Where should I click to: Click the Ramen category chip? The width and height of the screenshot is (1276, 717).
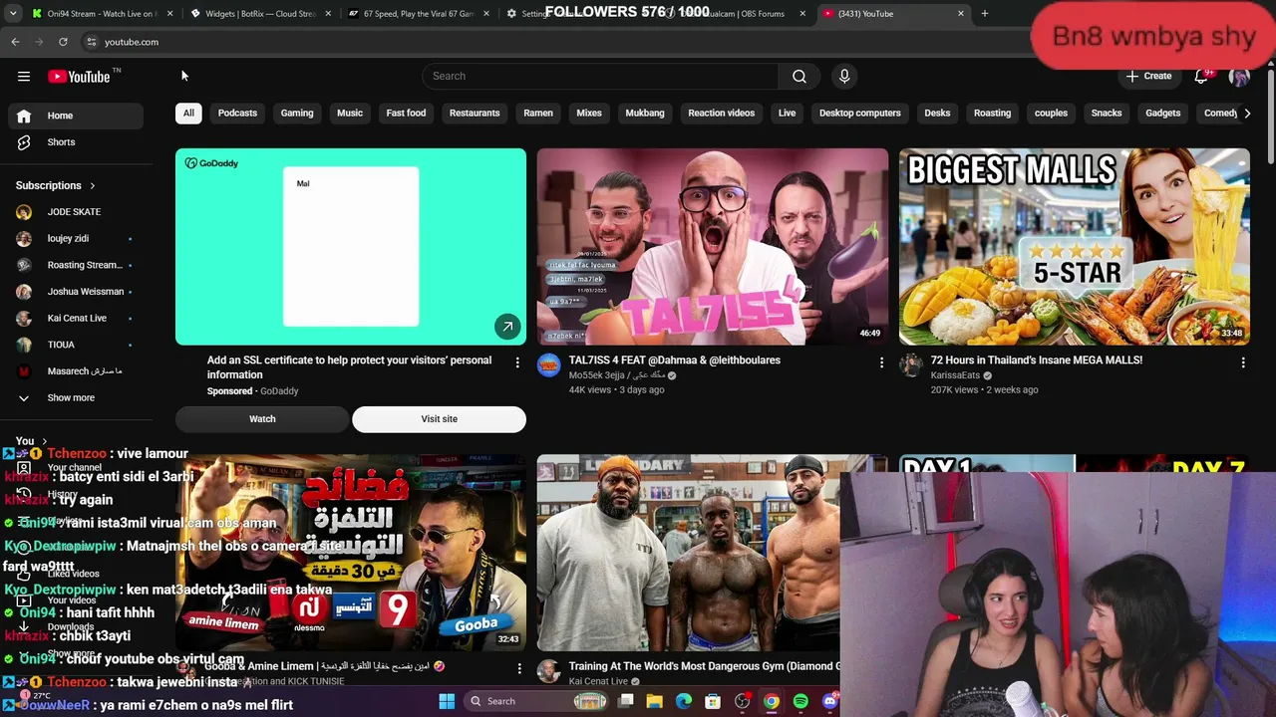pos(538,114)
